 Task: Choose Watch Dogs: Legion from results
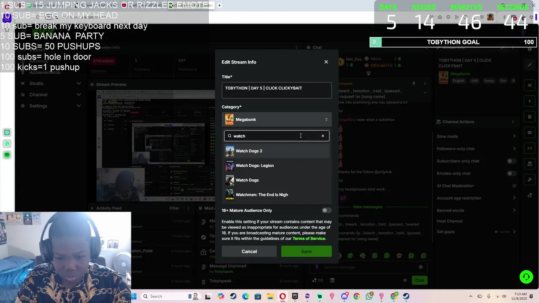point(277,165)
